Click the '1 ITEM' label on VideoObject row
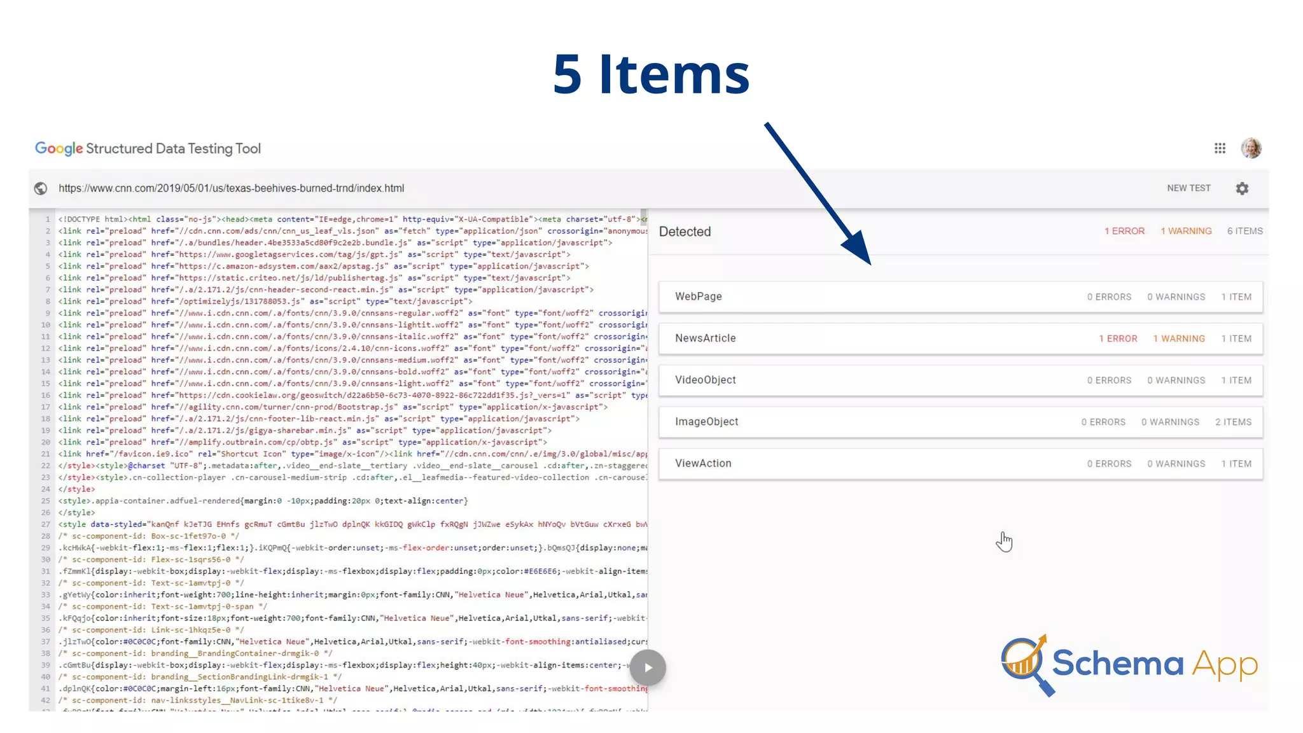Screen dimensions: 1303x733 click(x=1236, y=380)
